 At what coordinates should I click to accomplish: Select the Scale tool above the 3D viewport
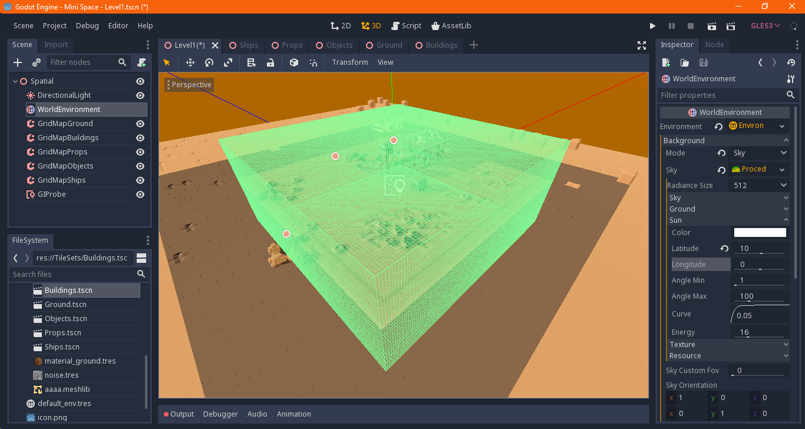pyautogui.click(x=227, y=62)
